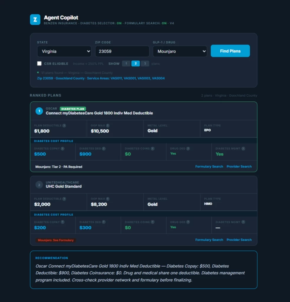290x302 pixels.
Task: Open Diabetes Copay help icon in UHC plan
Action: point(62,222)
